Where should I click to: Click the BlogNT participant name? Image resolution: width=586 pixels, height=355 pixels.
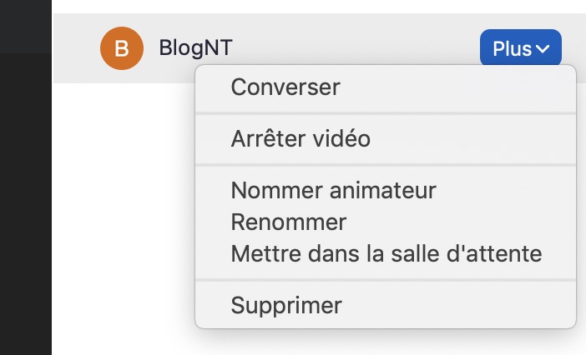click(195, 49)
